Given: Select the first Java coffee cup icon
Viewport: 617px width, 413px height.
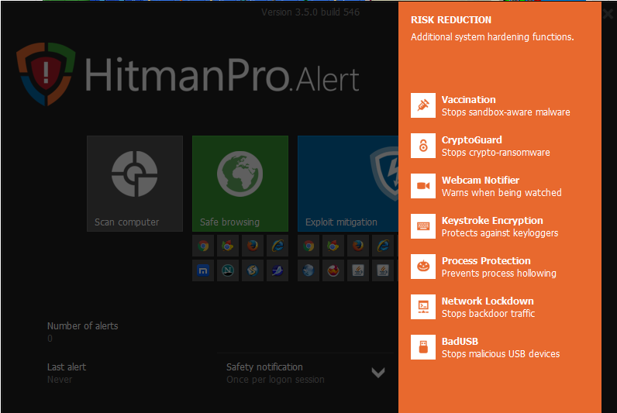Looking at the screenshot, I should [358, 270].
